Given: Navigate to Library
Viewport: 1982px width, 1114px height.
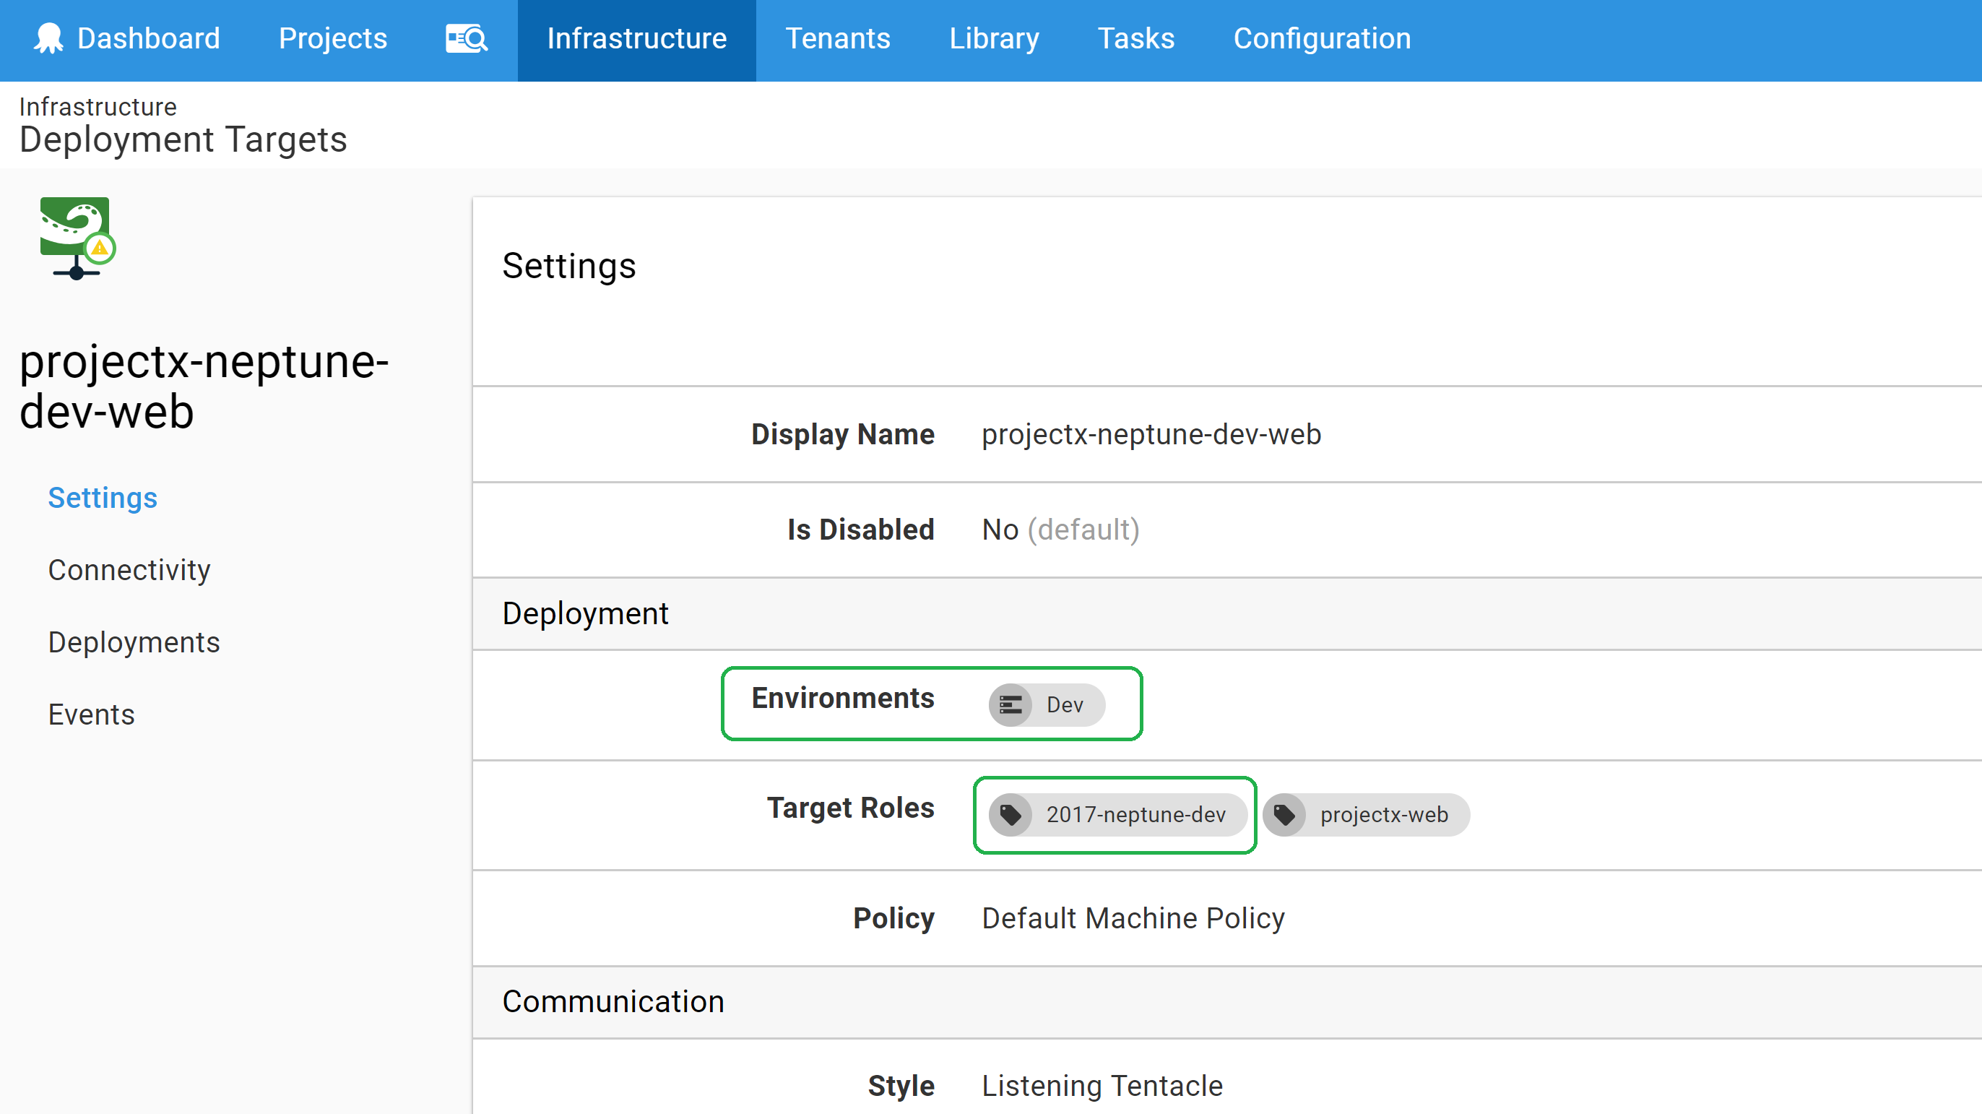Looking at the screenshot, I should [993, 38].
